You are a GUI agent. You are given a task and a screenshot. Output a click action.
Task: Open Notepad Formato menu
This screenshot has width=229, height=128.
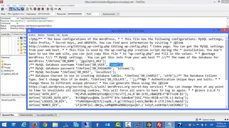point(50,35)
